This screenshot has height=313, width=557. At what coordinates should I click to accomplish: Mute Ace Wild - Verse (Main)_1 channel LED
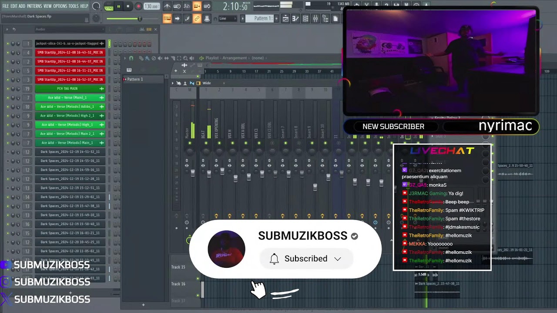pos(7,98)
